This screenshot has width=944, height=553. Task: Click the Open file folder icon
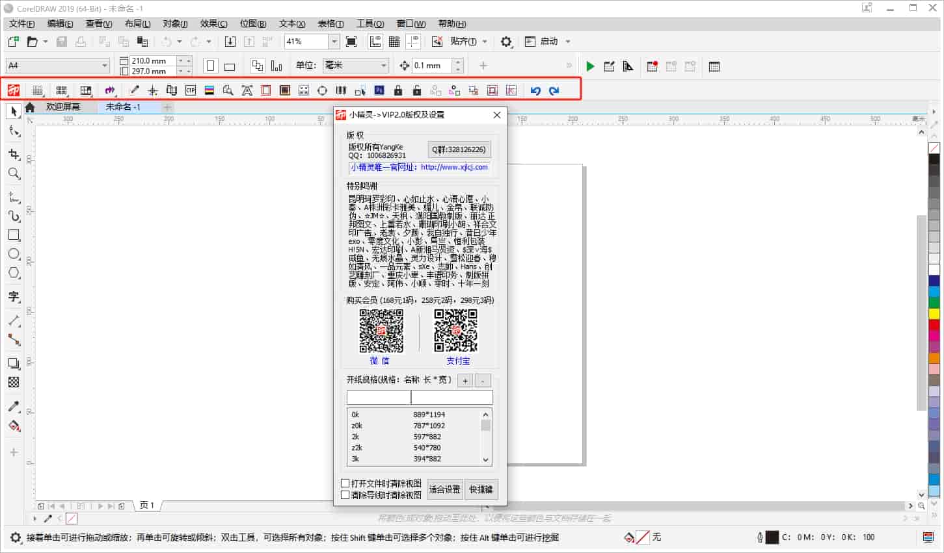32,42
